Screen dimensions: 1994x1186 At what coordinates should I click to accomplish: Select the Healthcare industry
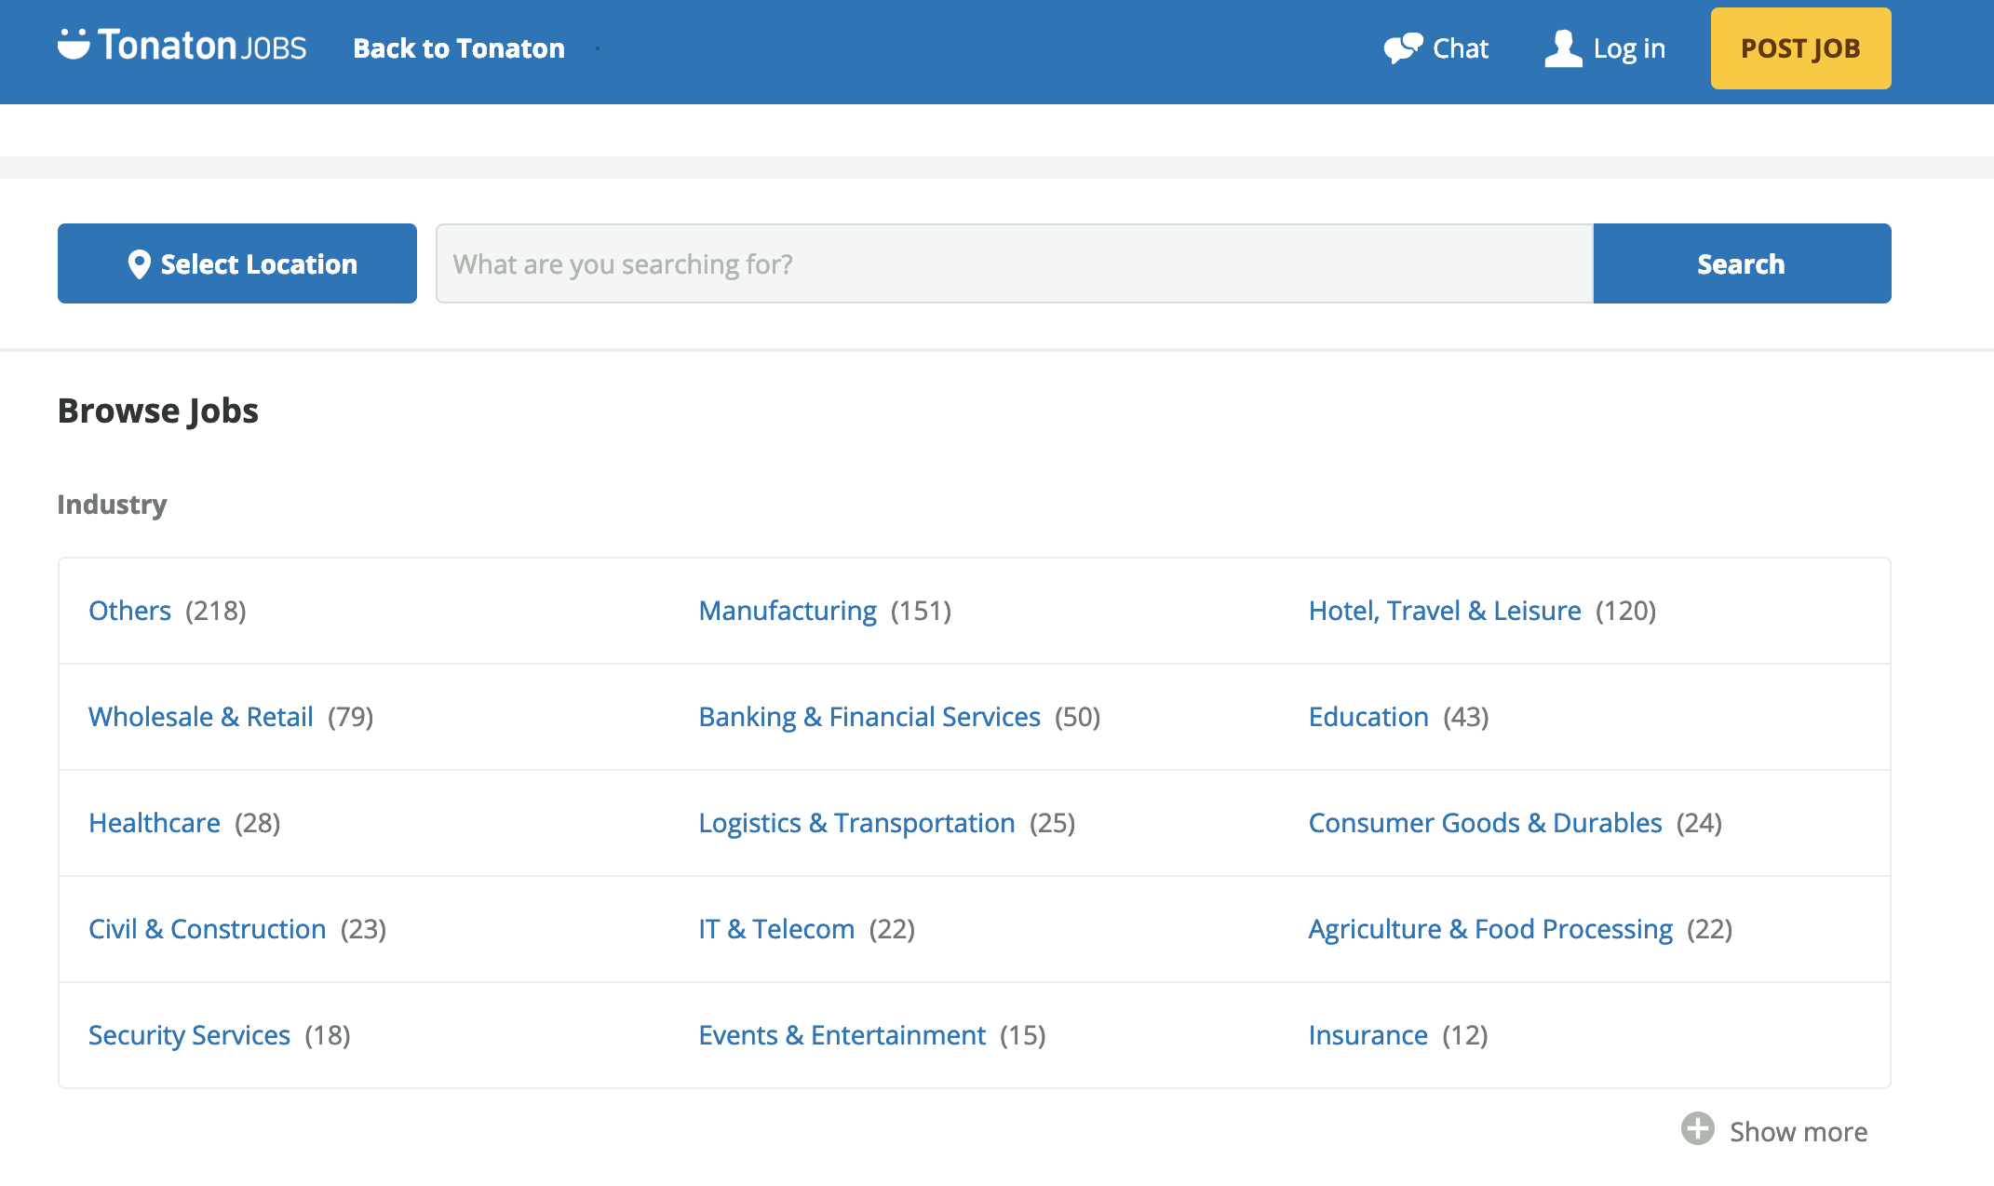[x=155, y=823]
